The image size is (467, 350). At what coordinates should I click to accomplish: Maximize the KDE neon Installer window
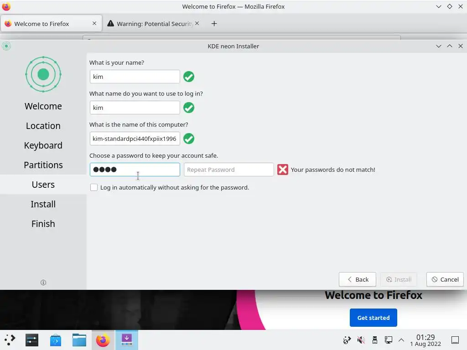[x=449, y=46]
